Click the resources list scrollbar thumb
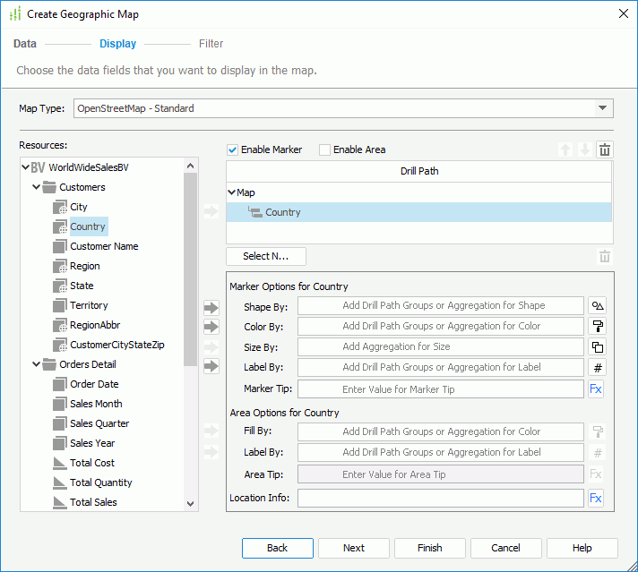638x572 pixels. [190, 269]
